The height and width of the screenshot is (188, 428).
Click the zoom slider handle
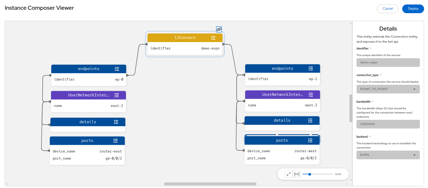[x=310, y=174]
